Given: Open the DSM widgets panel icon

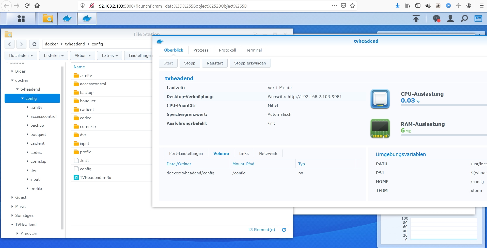Looking at the screenshot, I should pos(478,19).
